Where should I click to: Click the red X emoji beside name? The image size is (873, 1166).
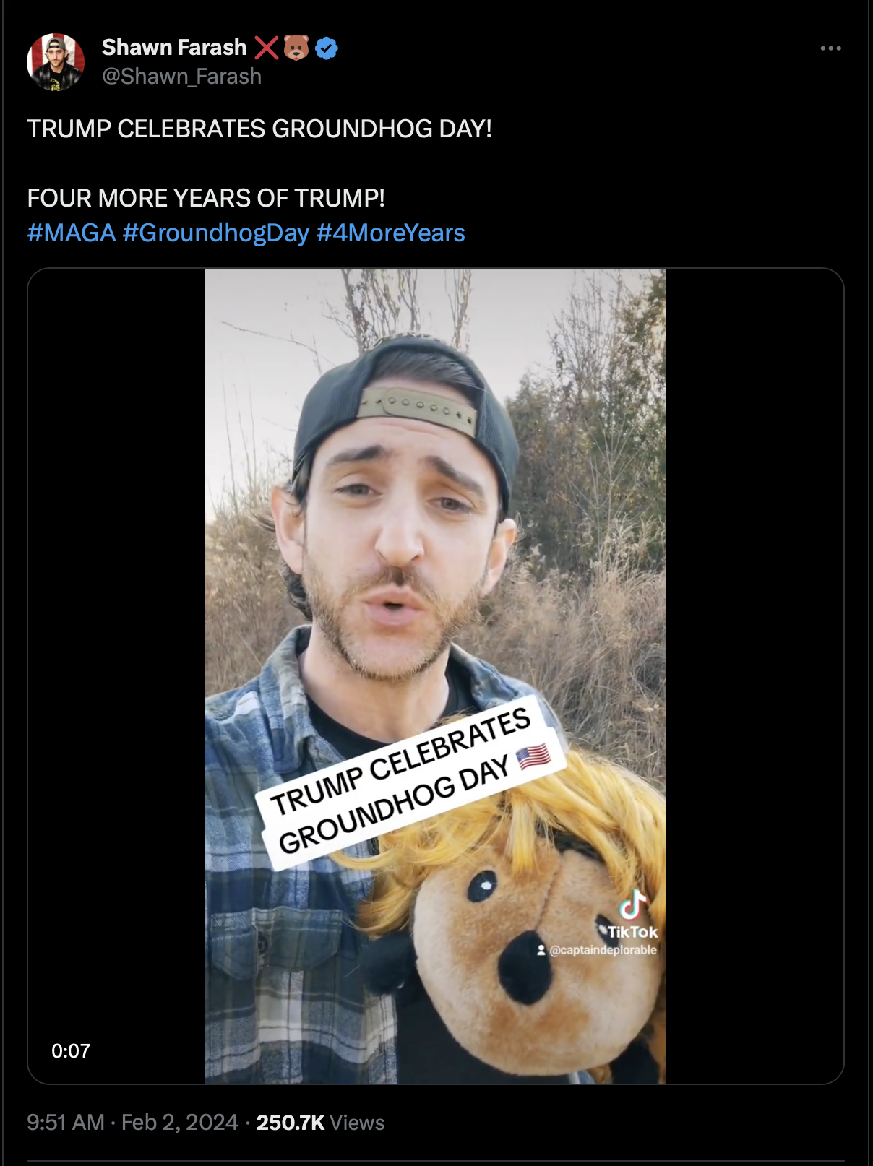(267, 48)
